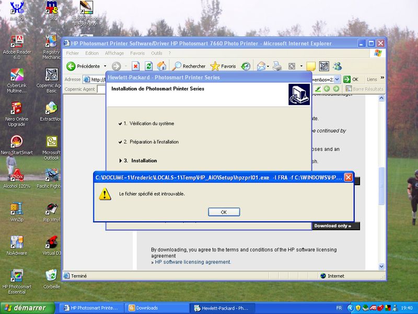Image resolution: width=418 pixels, height=314 pixels.
Task: Click the Mail envelope icon in the toolbar
Action: tap(261, 66)
